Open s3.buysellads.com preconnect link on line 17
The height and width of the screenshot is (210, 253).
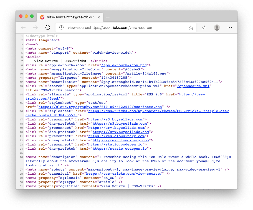(x=115, y=119)
